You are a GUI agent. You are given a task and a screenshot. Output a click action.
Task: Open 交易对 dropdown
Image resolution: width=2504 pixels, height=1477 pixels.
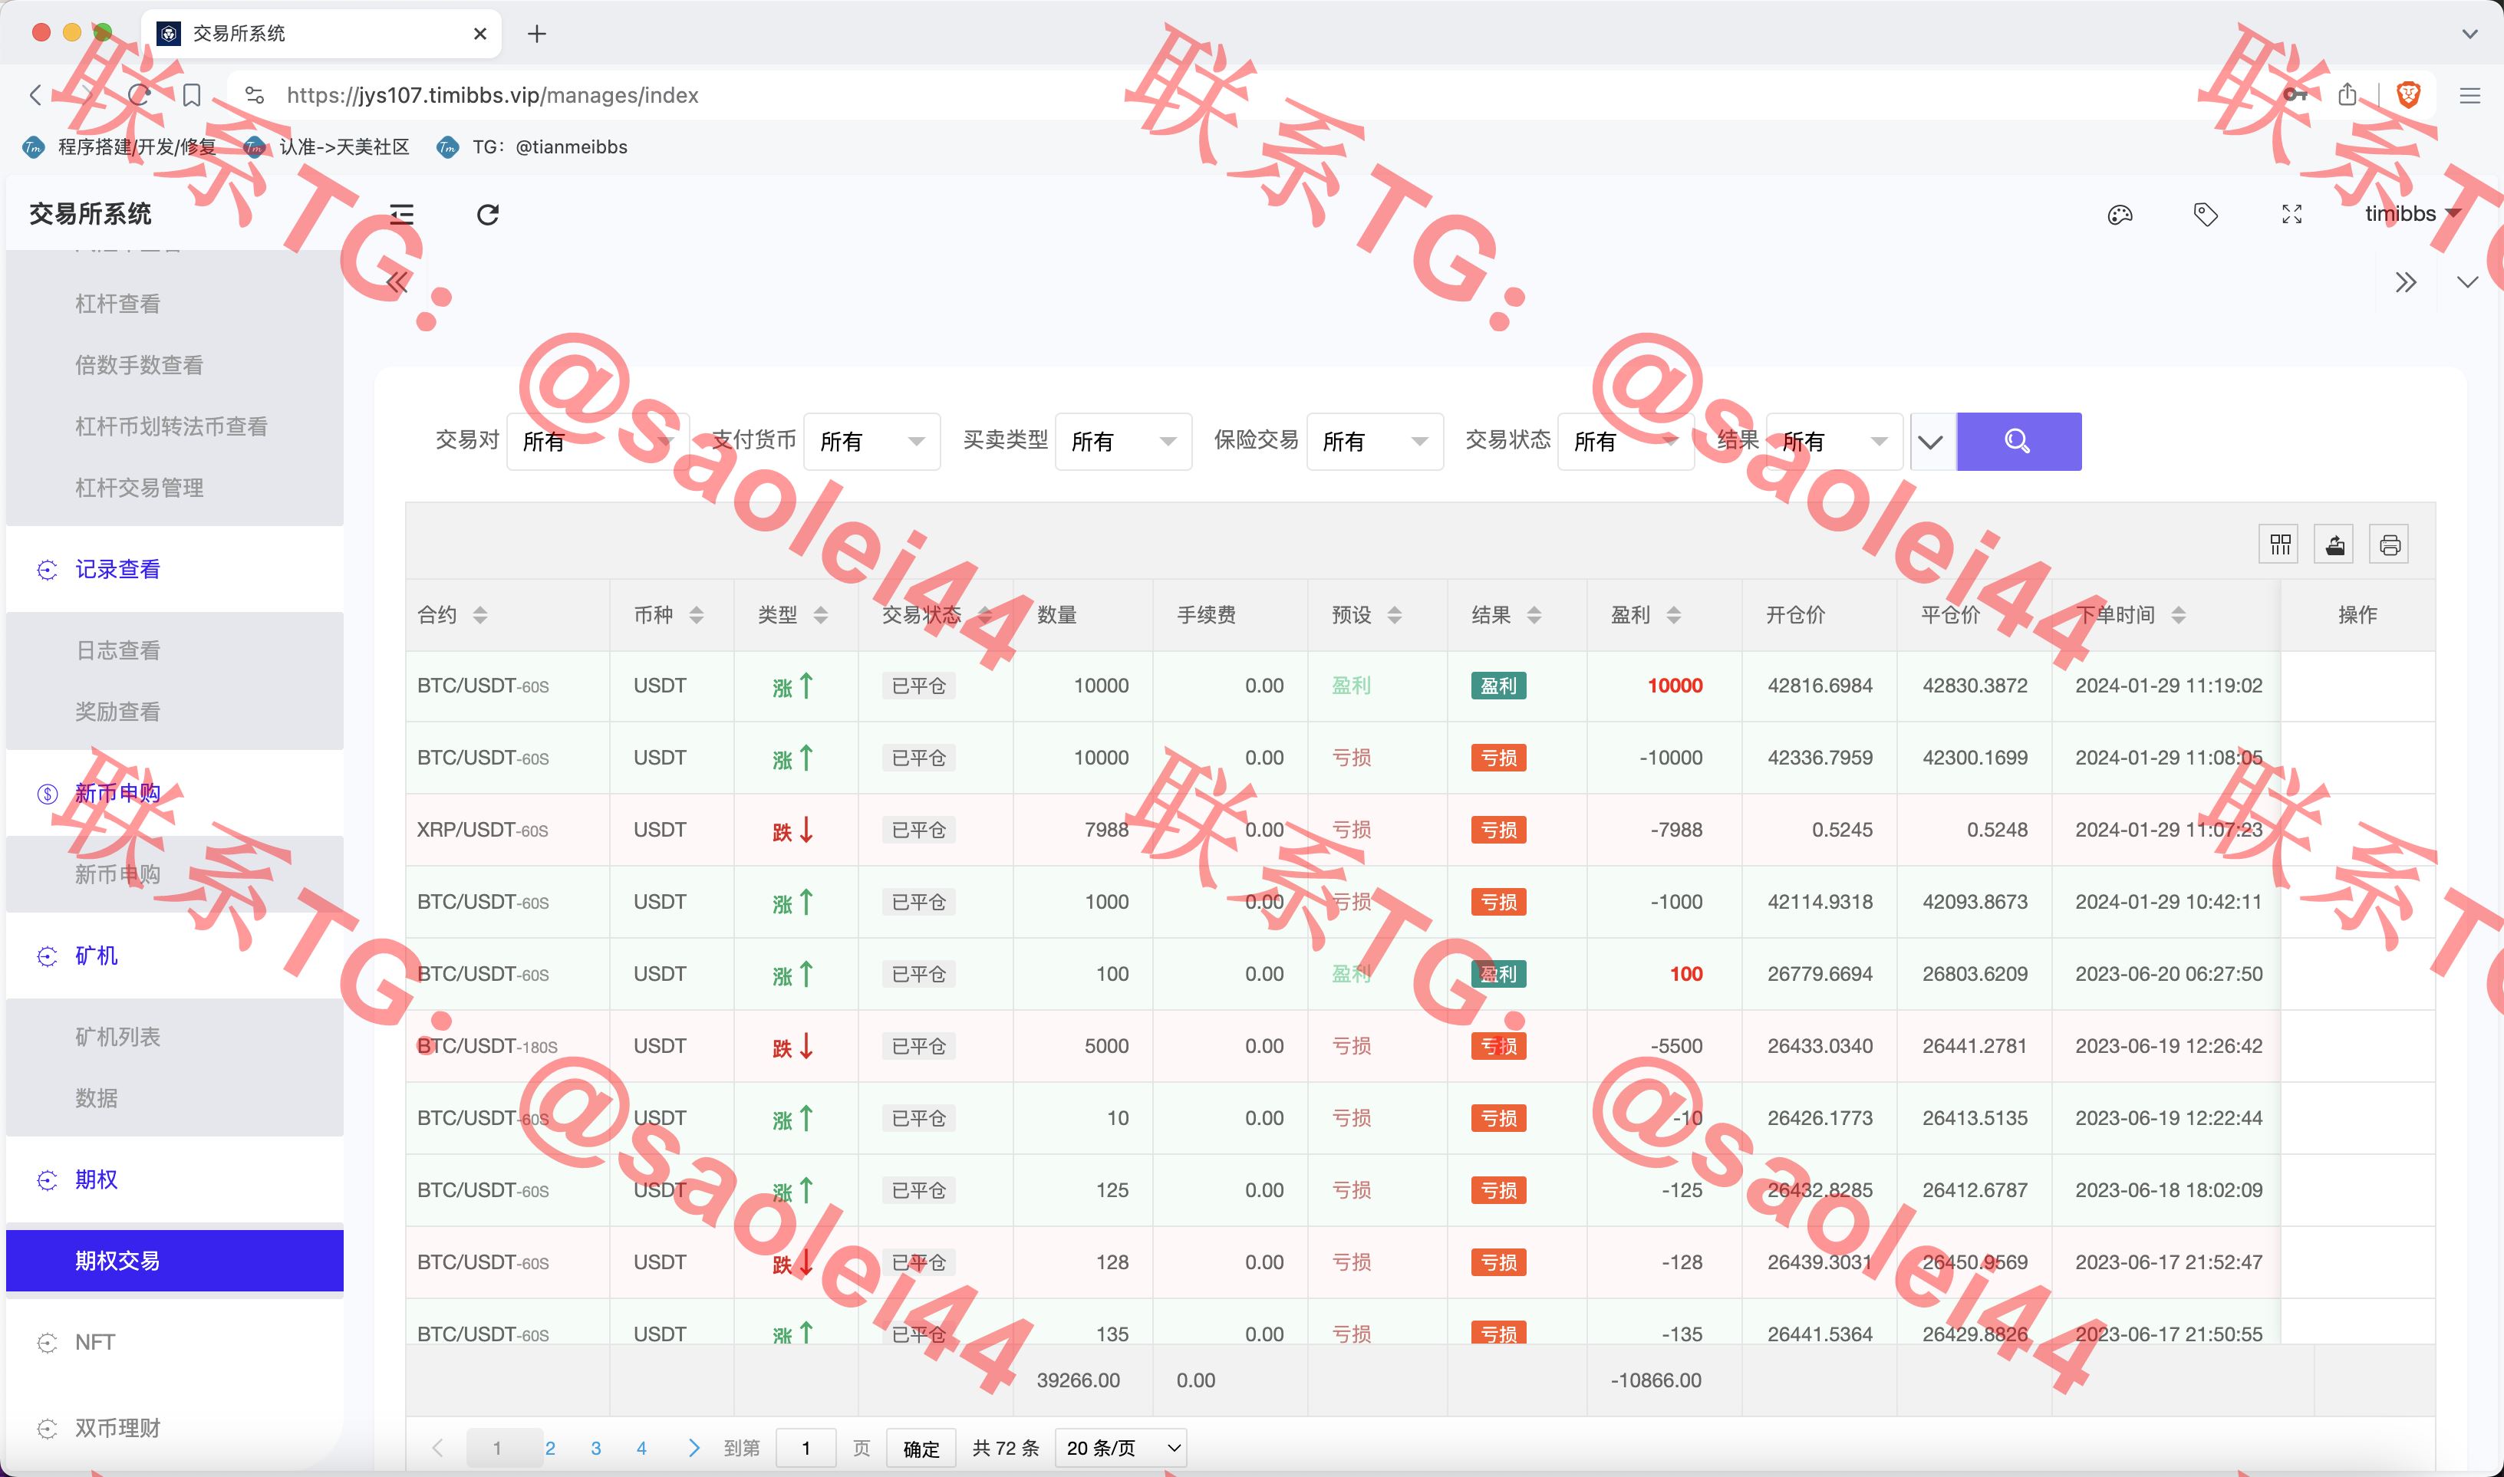(x=598, y=441)
